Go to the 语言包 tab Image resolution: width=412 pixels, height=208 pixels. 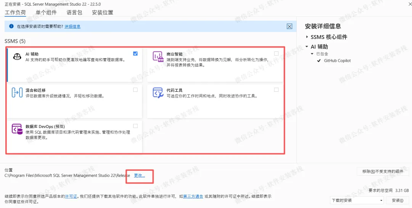click(x=74, y=12)
